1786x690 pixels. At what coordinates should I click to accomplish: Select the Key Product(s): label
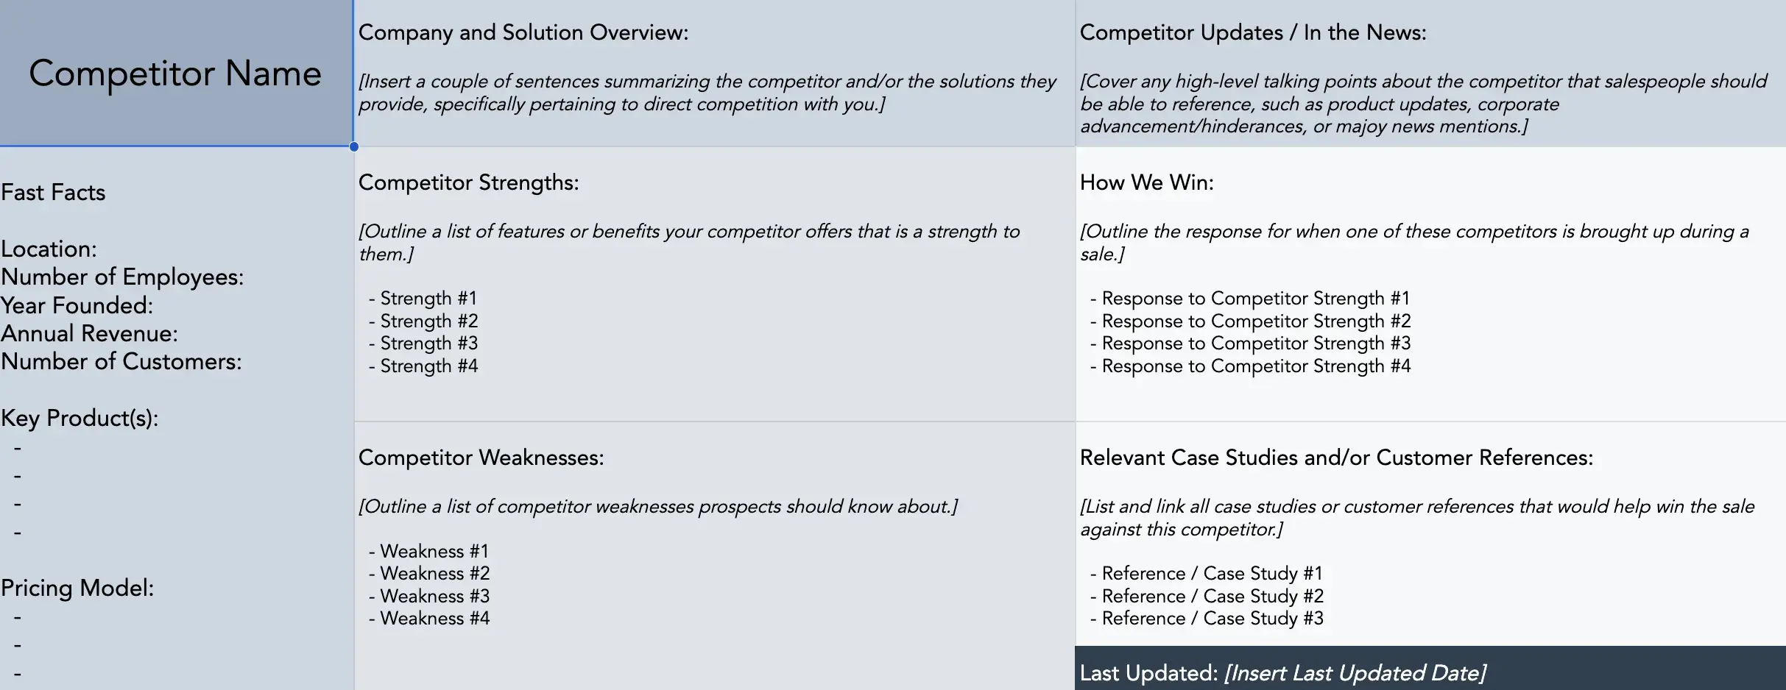pyautogui.click(x=80, y=419)
